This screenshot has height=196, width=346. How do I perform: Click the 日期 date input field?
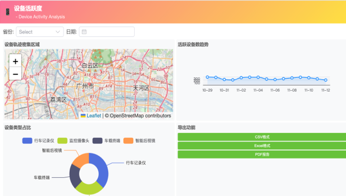[107, 32]
